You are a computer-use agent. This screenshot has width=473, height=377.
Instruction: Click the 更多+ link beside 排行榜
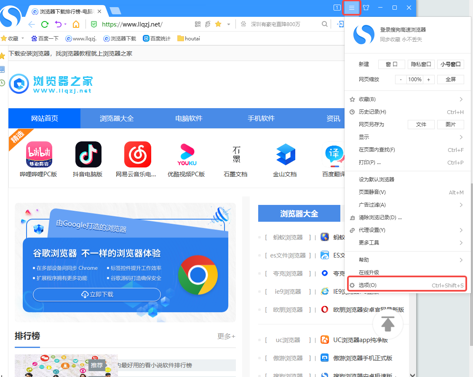226,336
